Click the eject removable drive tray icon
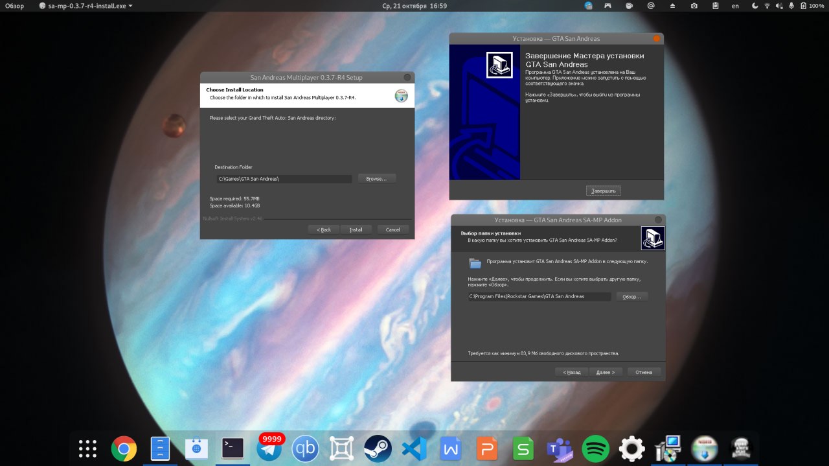 (672, 5)
